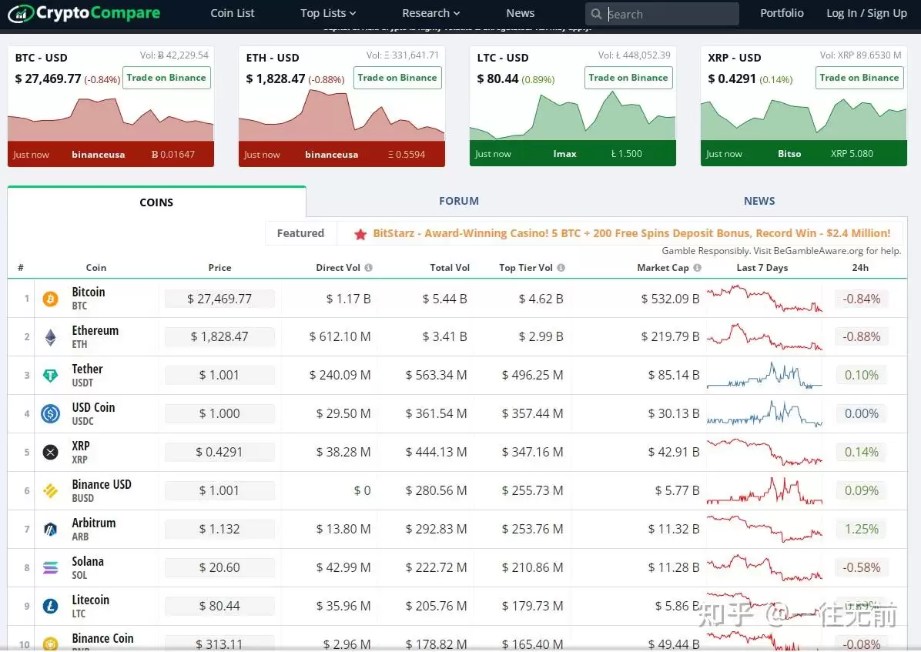The height and width of the screenshot is (652, 921).
Task: Click the Bitcoin coin logo icon
Action: [x=50, y=299]
